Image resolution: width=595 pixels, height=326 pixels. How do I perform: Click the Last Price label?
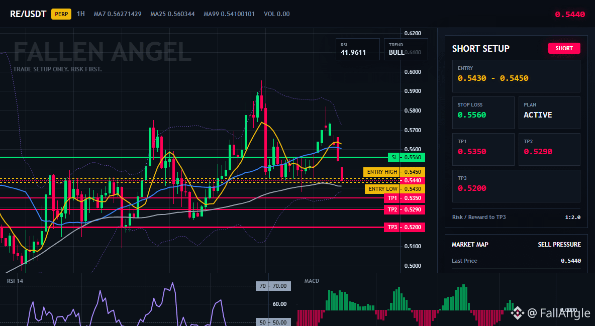pos(464,261)
